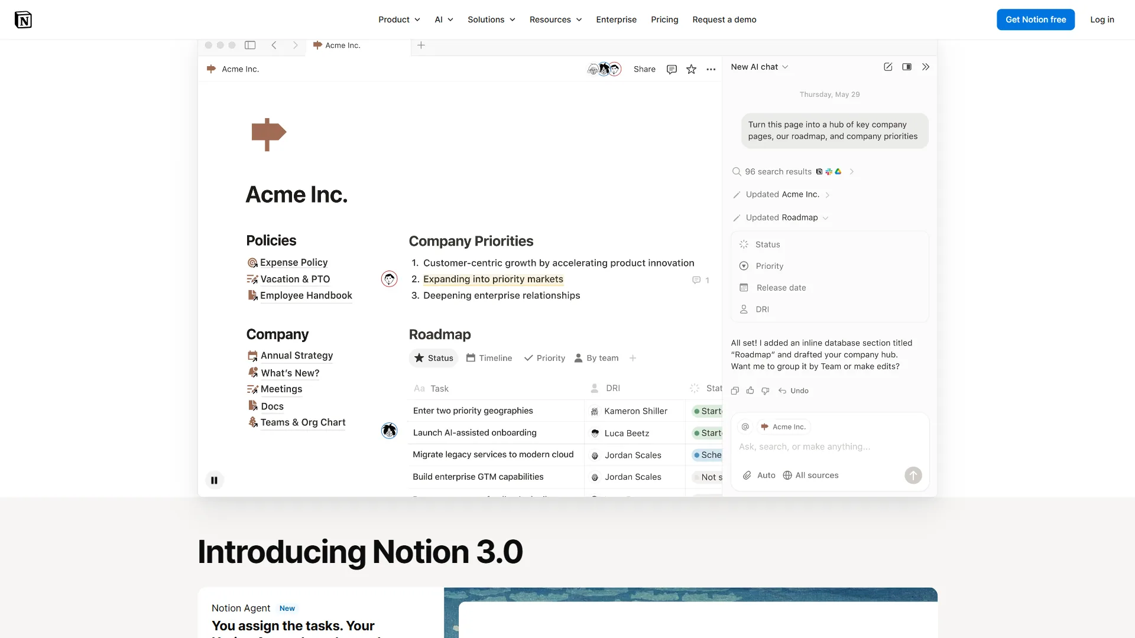Screen dimensions: 1135x638
Task: Open the AI dropdown menu
Action: pos(444,19)
